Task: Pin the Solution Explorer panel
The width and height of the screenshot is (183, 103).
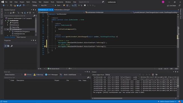Action: click(33, 10)
